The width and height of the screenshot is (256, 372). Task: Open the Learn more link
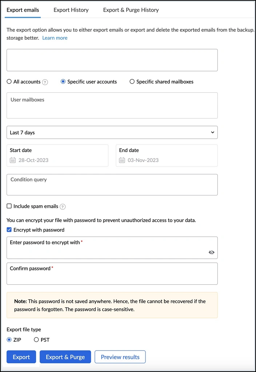pyautogui.click(x=55, y=38)
